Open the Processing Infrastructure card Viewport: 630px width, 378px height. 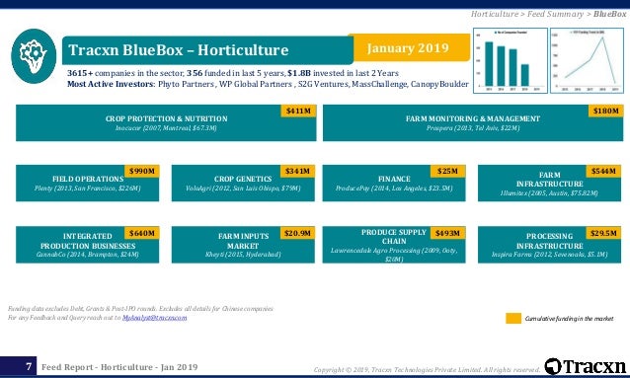(549, 245)
